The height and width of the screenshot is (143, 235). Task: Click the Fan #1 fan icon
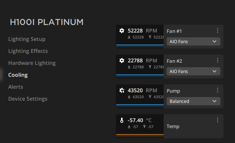pyautogui.click(x=122, y=31)
